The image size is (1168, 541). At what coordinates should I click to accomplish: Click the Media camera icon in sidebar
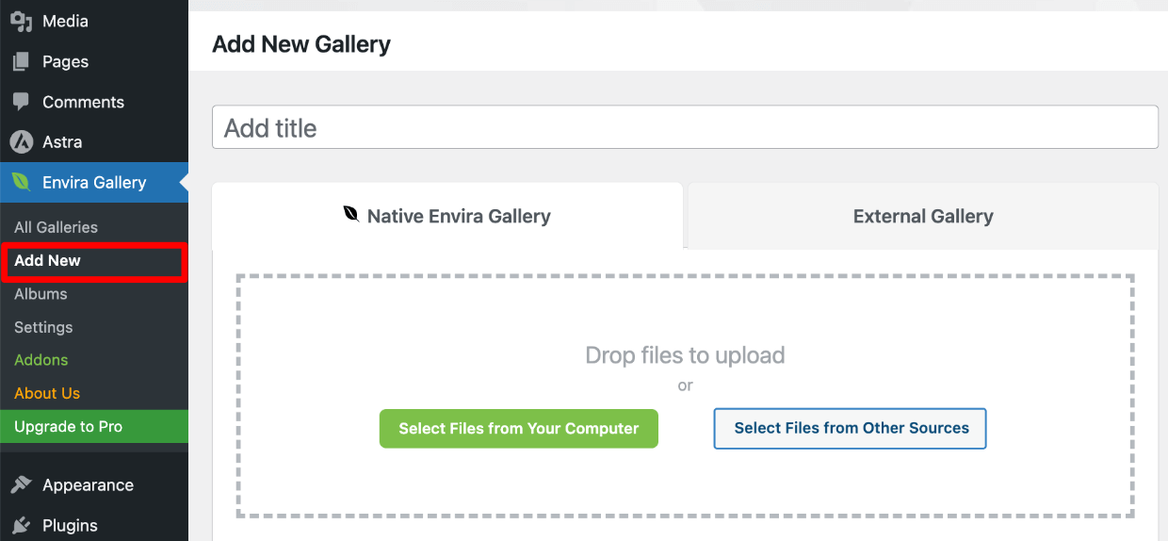21,21
